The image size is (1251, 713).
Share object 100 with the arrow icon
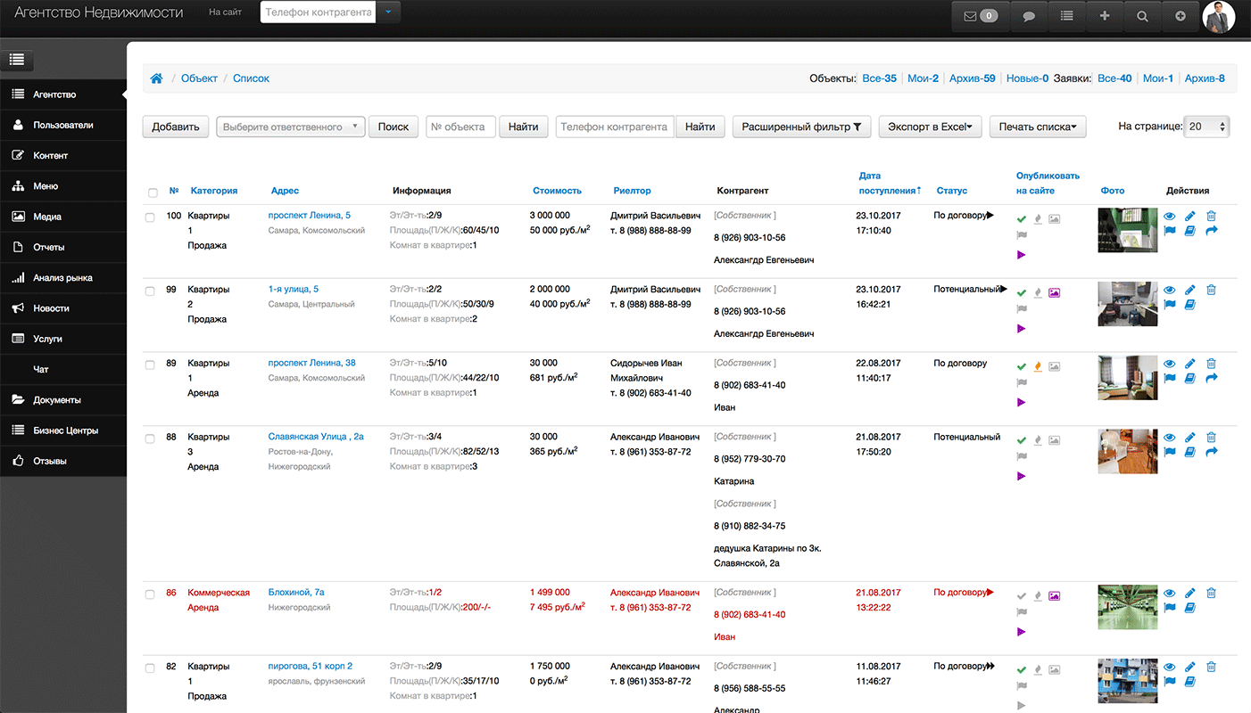click(1211, 231)
